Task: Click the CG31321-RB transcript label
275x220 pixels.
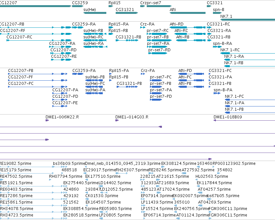Action: tap(128, 37)
